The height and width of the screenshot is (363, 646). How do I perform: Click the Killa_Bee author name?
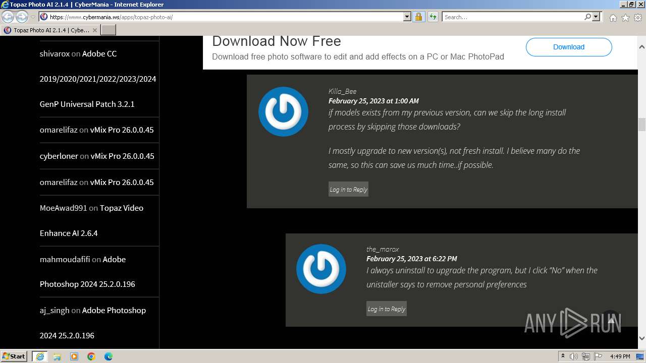pyautogui.click(x=342, y=91)
